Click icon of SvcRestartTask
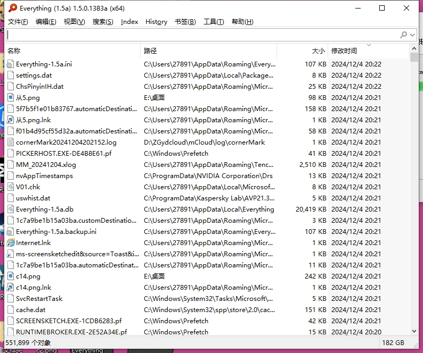This screenshot has height=353, width=423. 10,299
